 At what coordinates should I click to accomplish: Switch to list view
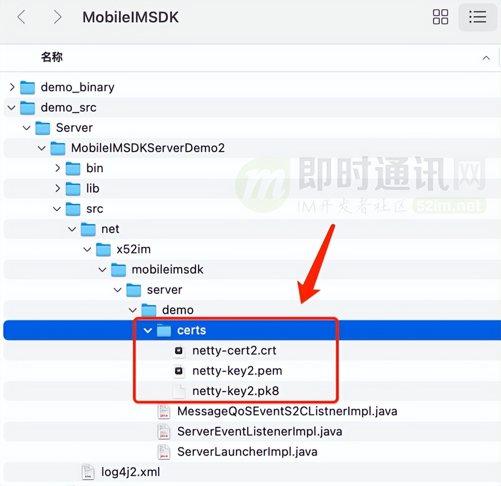478,17
